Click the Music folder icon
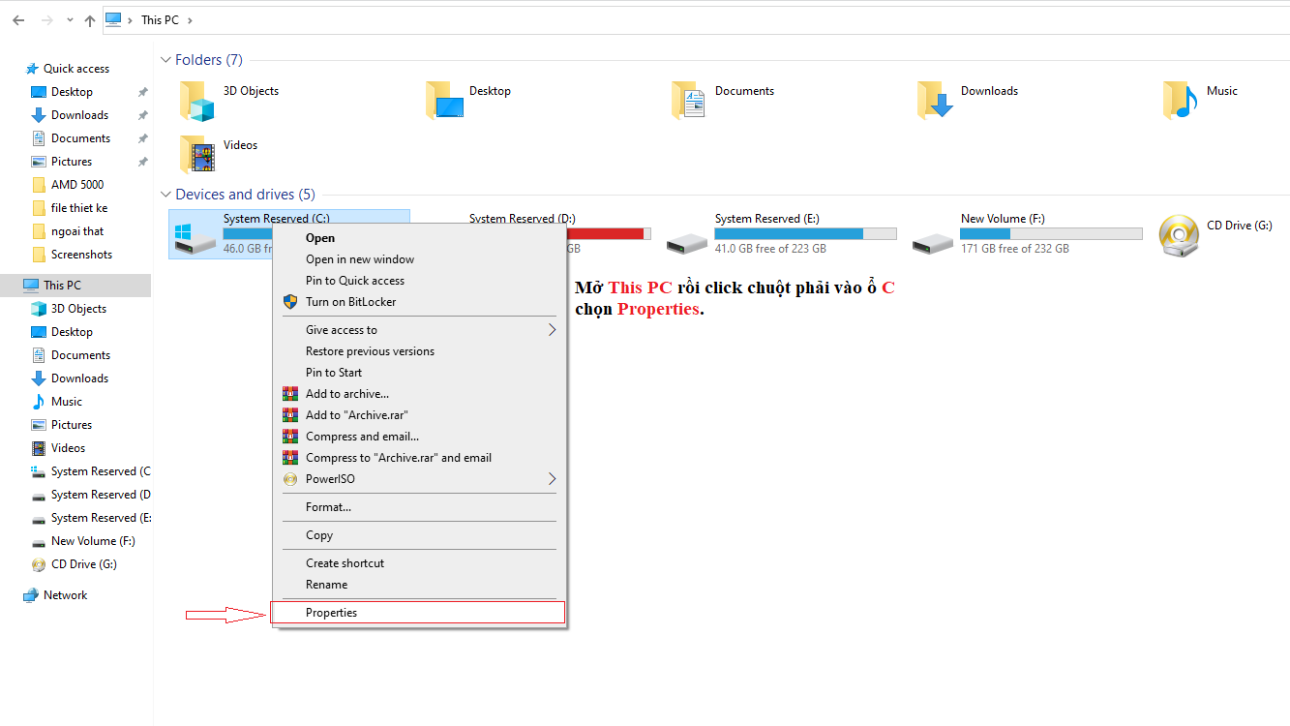 point(1181,101)
